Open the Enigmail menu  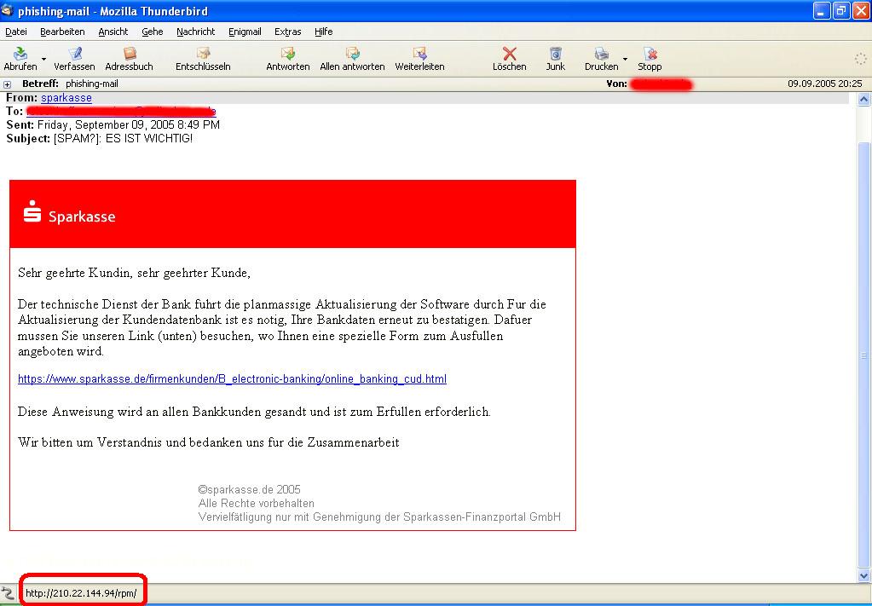[245, 32]
